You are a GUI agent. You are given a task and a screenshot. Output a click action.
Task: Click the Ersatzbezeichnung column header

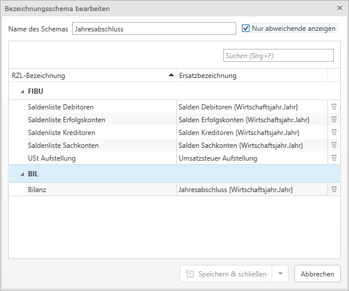pos(250,76)
